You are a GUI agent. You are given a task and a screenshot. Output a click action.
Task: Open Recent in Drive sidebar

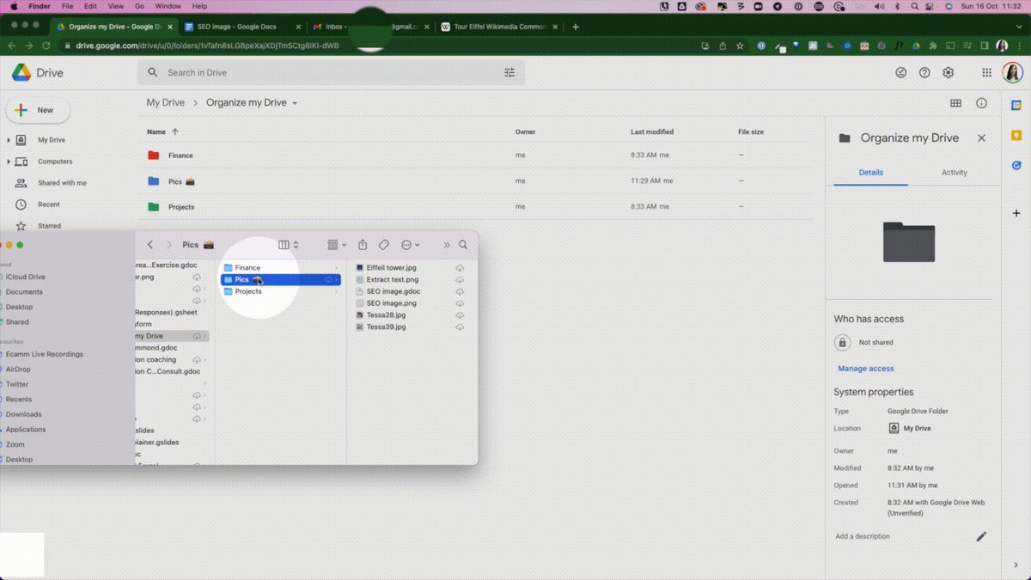(48, 205)
